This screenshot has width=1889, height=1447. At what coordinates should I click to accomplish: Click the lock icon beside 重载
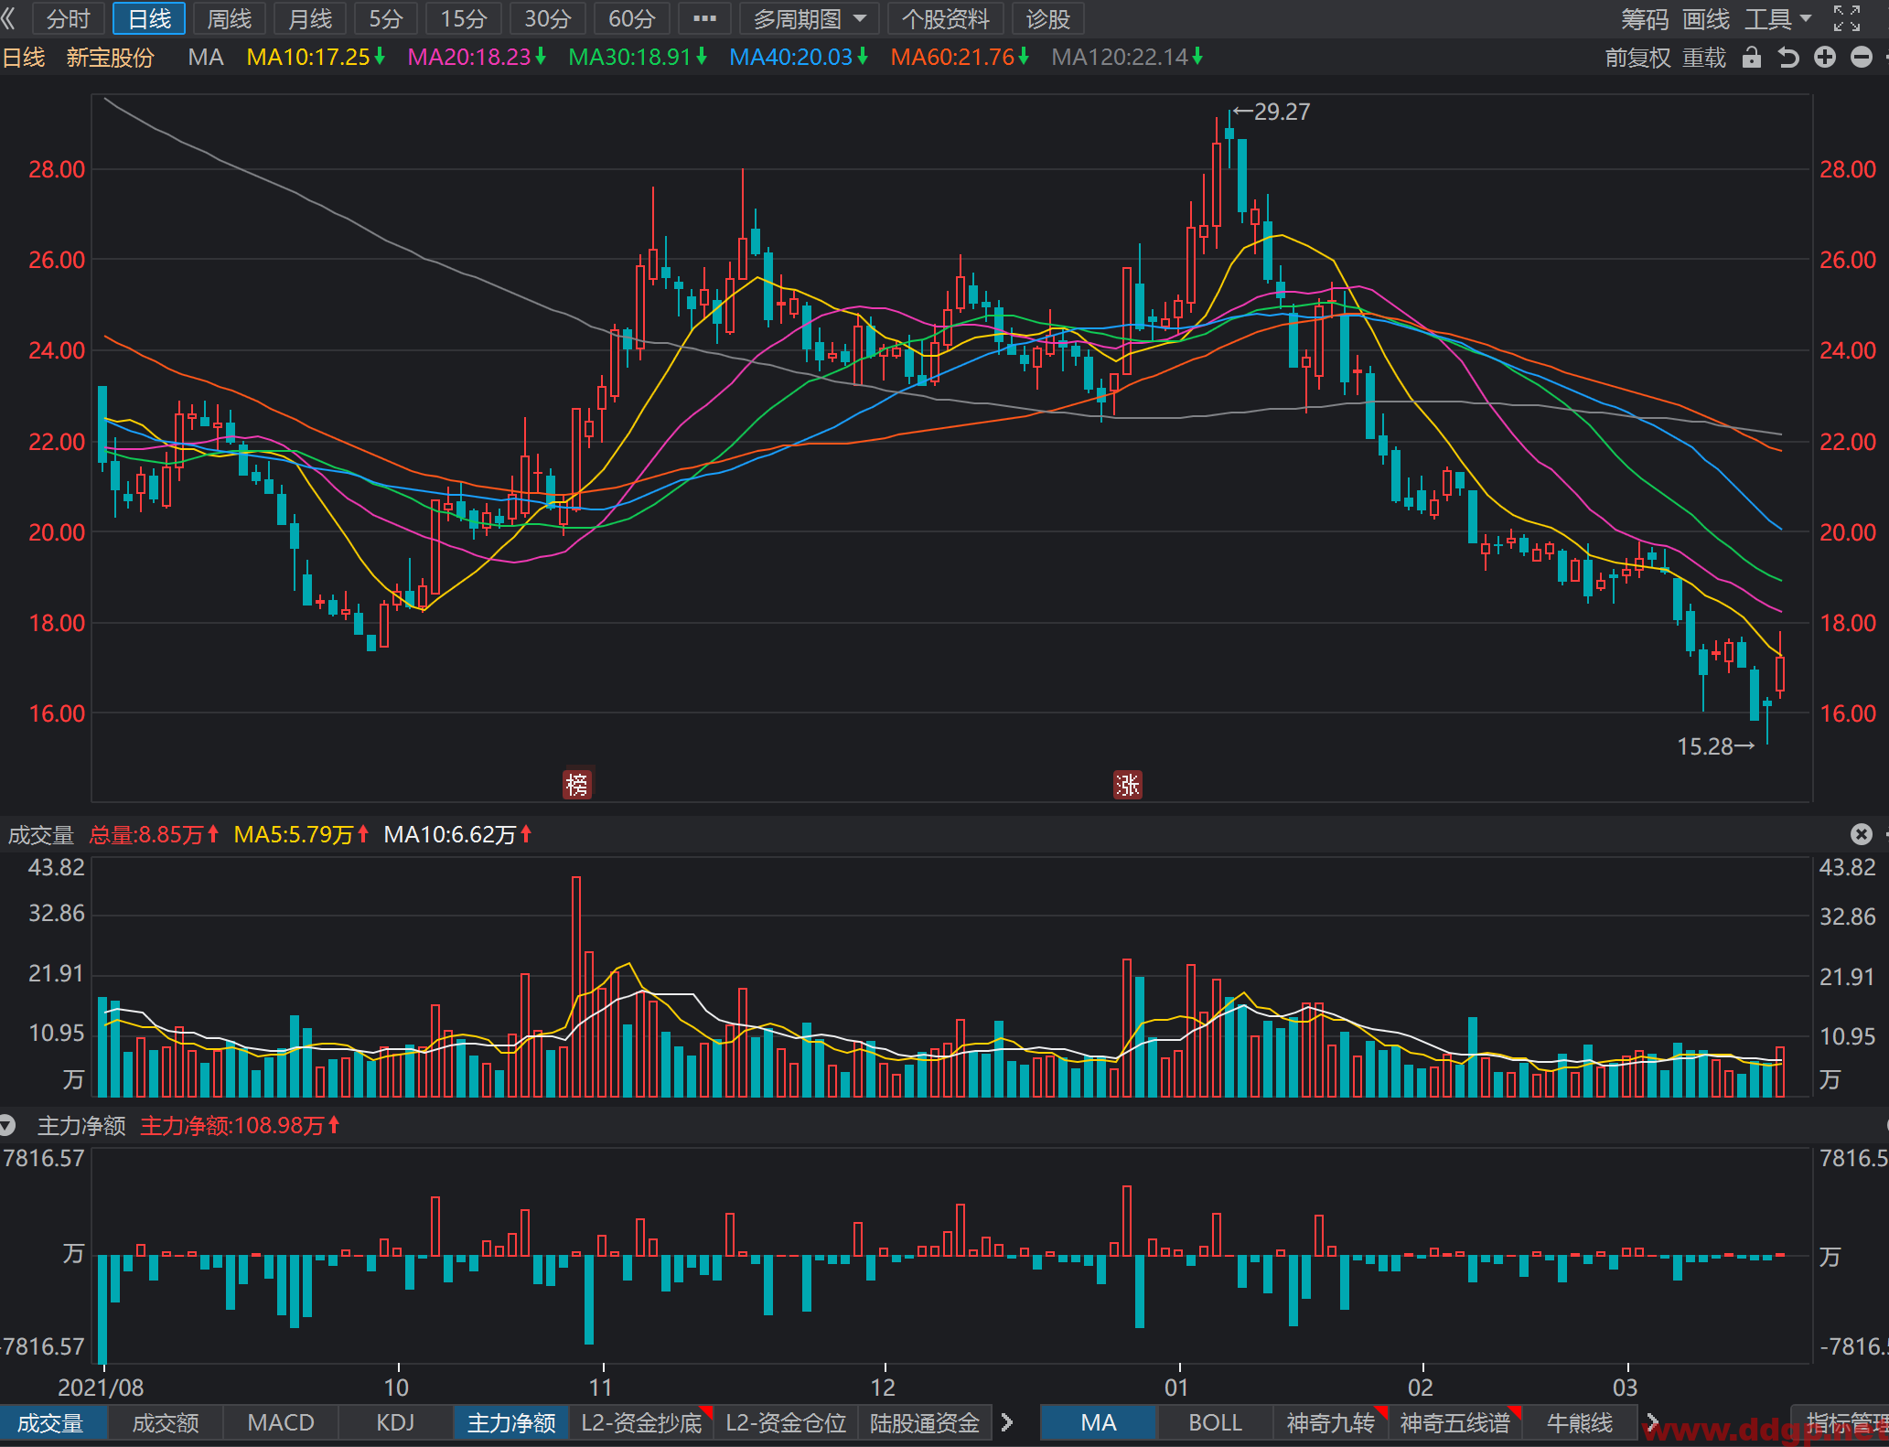tap(1751, 58)
